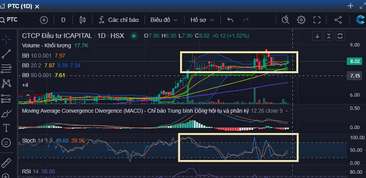366x178 pixels.
Task: Open the emoji icons tool
Action: click(x=6, y=143)
